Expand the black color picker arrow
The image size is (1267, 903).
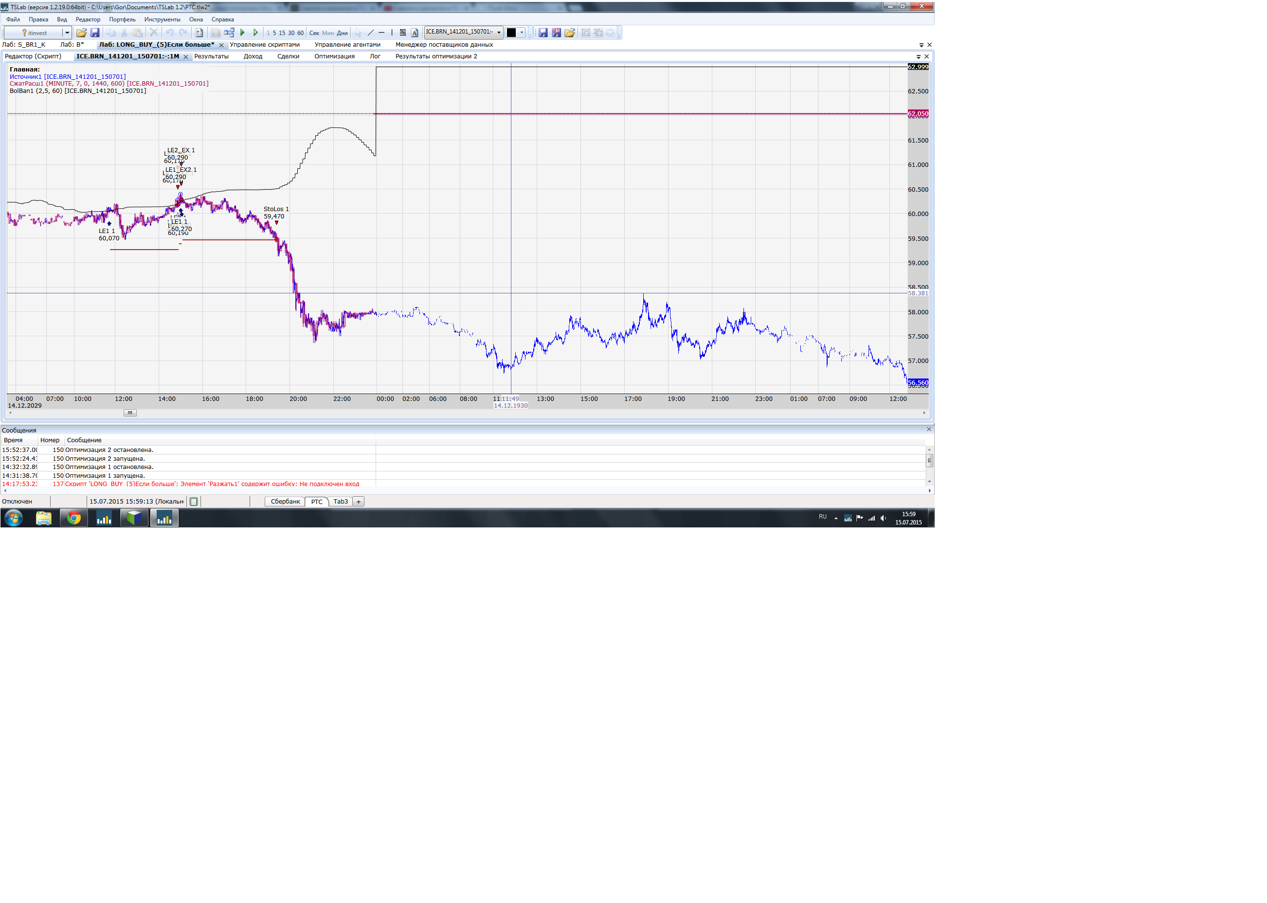coord(522,32)
